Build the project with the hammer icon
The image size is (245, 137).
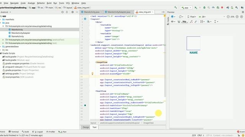click(x=176, y=8)
